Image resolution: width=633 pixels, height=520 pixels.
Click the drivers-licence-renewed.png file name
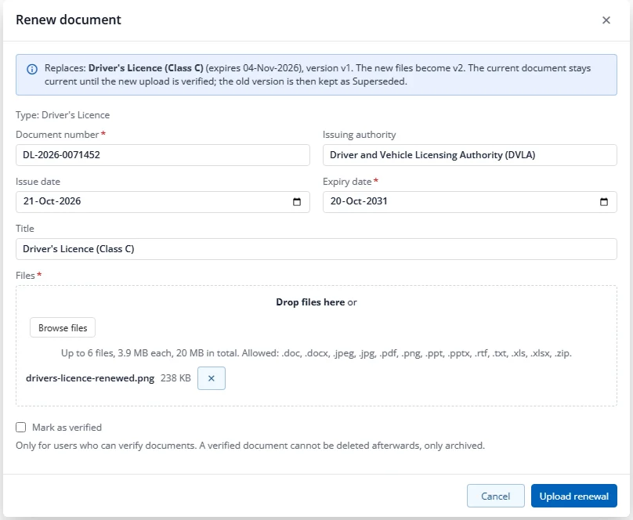90,378
